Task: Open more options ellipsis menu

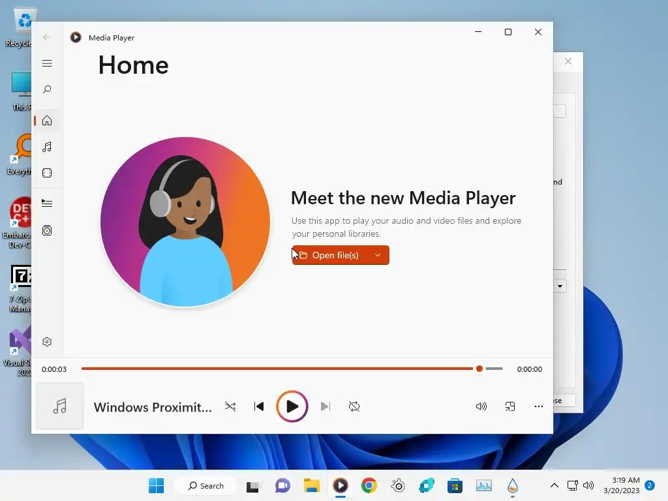Action: tap(538, 406)
